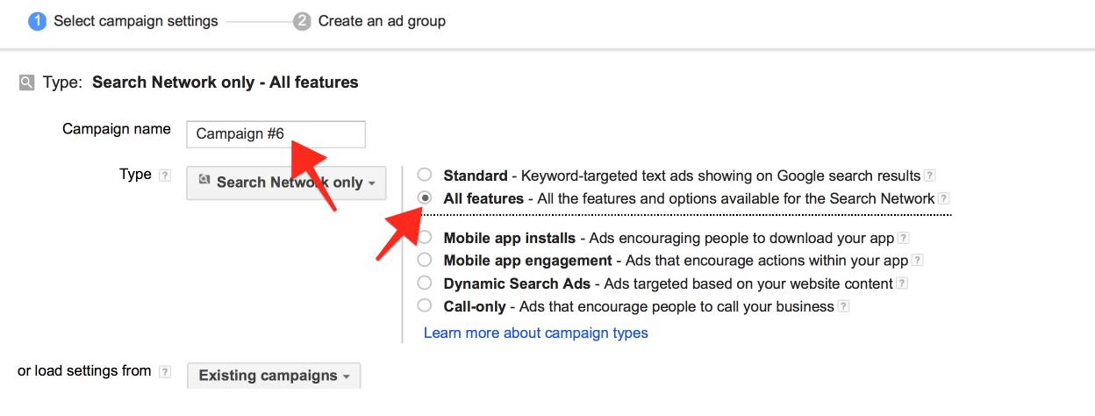Open help icon after Dynamic Search Ads
Image resolution: width=1095 pixels, height=416 pixels.
click(903, 284)
